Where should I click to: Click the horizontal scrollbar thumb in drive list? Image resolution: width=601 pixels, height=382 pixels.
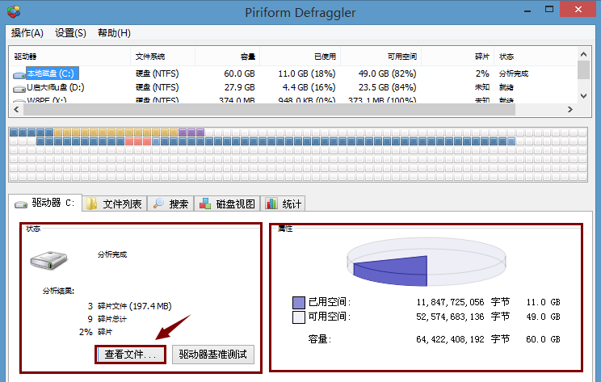[x=269, y=110]
